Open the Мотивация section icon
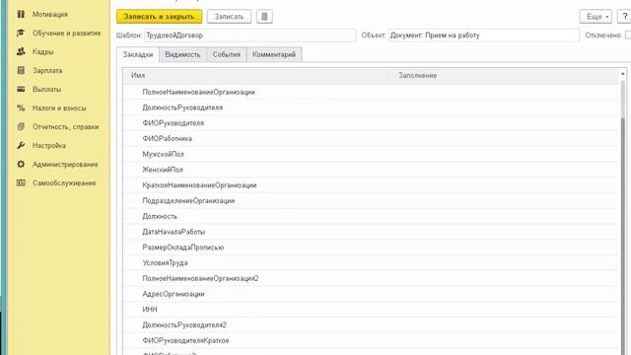Image resolution: width=631 pixels, height=355 pixels. point(21,14)
